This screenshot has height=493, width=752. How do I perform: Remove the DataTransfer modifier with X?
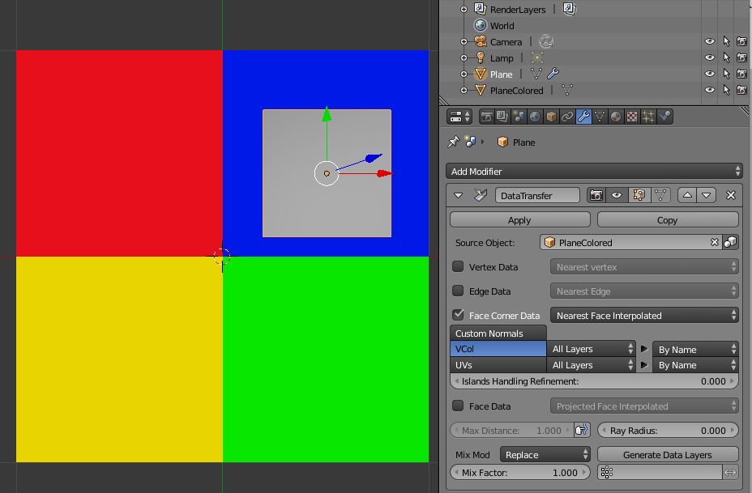coord(731,195)
